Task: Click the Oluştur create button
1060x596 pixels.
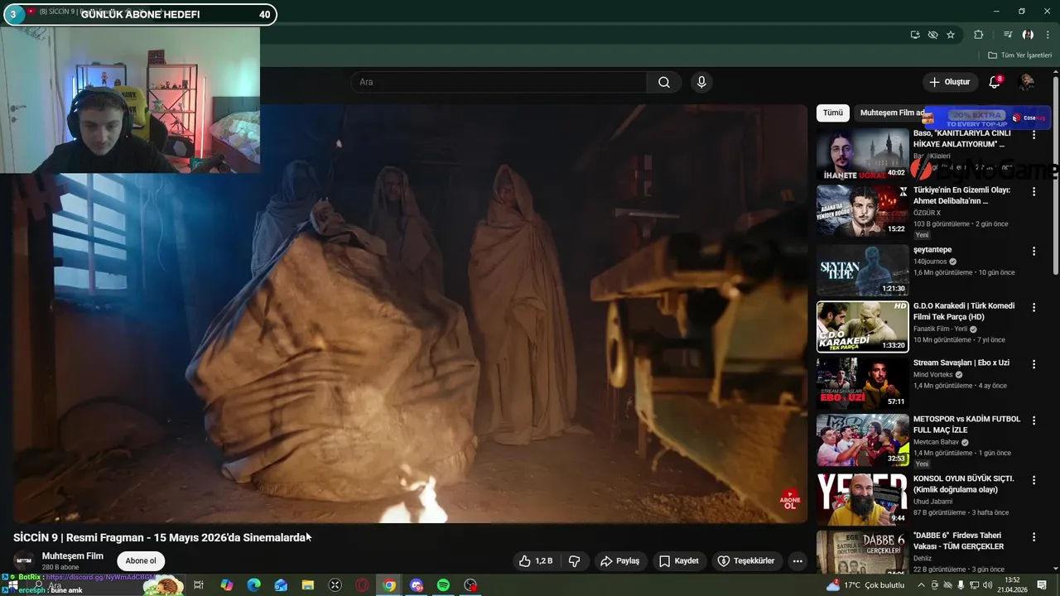Action: click(x=950, y=82)
